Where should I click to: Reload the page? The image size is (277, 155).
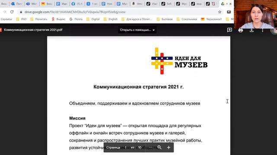point(12,12)
